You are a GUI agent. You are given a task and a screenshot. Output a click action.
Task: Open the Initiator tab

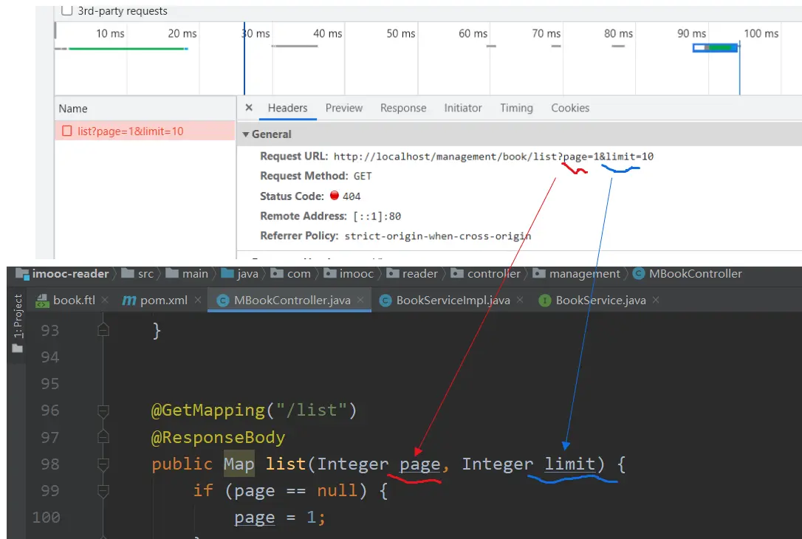(x=463, y=108)
